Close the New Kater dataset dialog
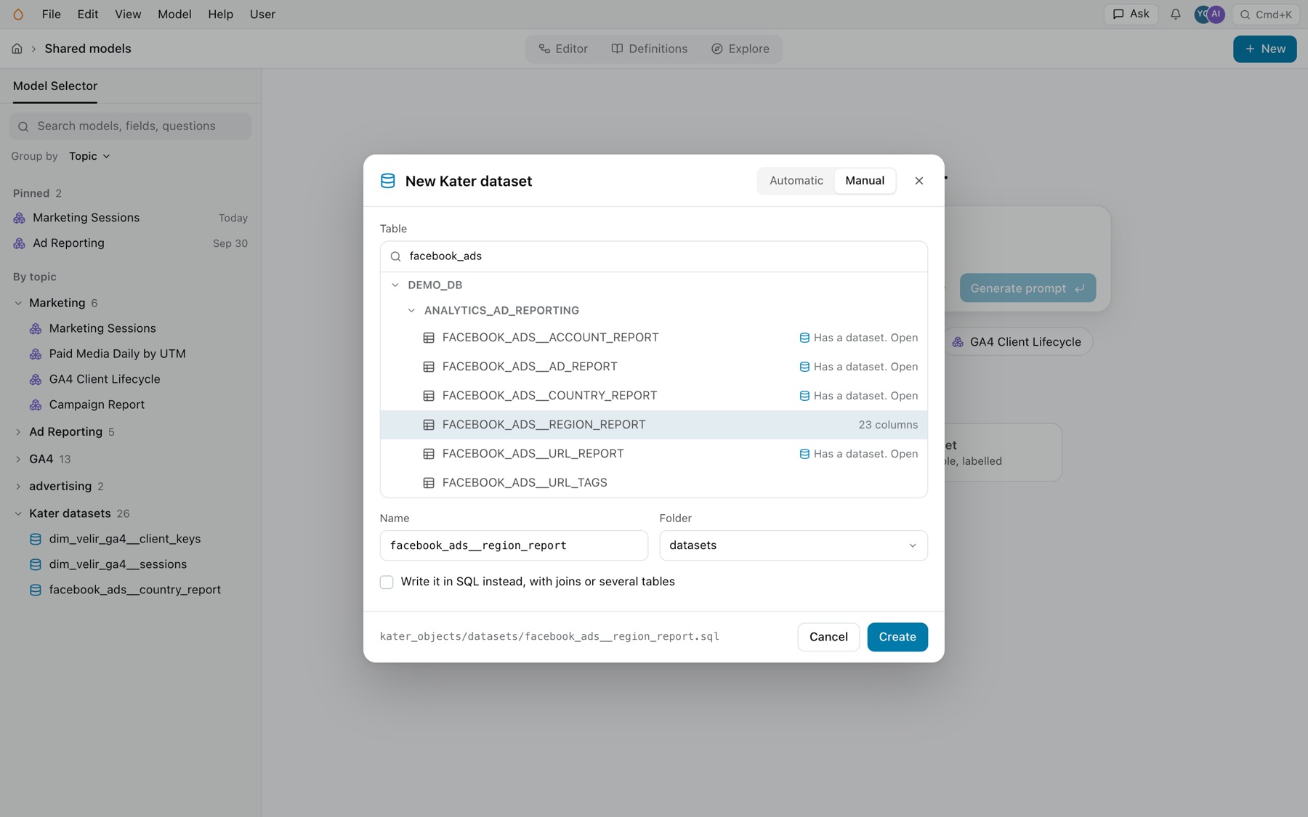The width and height of the screenshot is (1308, 817). click(x=919, y=181)
